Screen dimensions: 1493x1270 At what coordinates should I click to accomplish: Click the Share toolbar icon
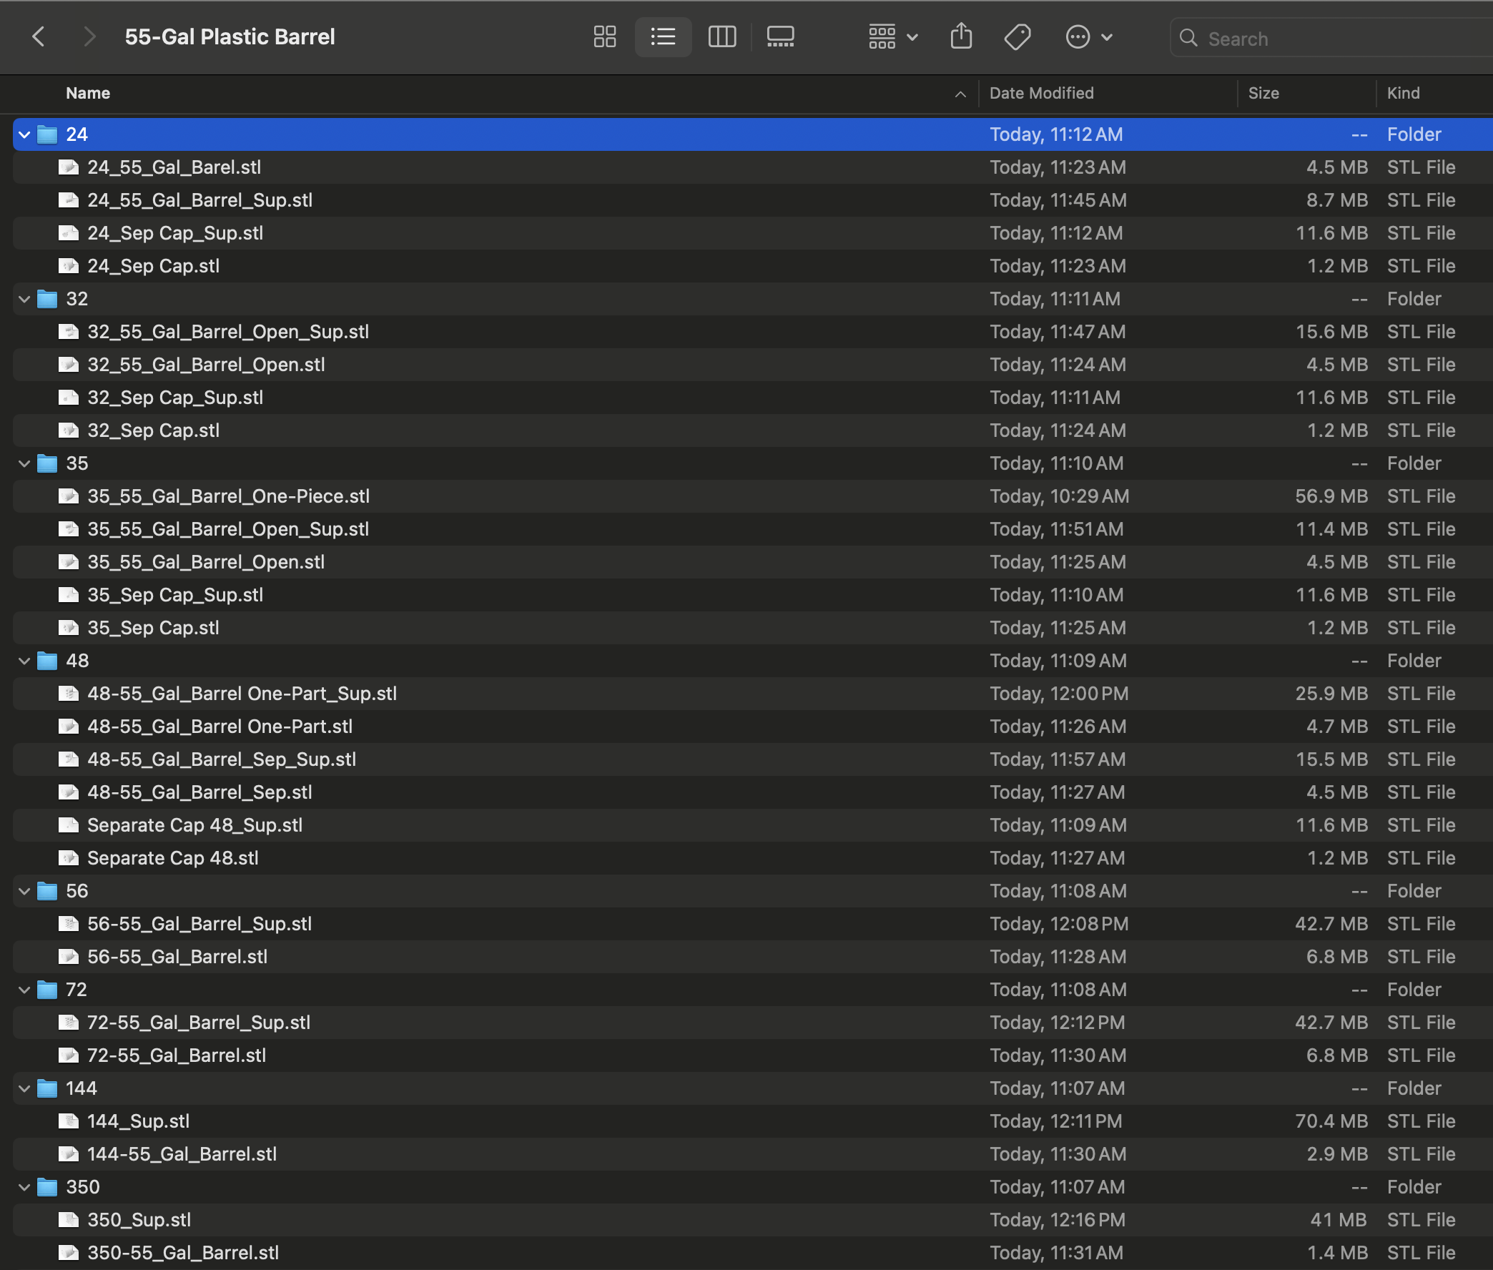click(960, 36)
